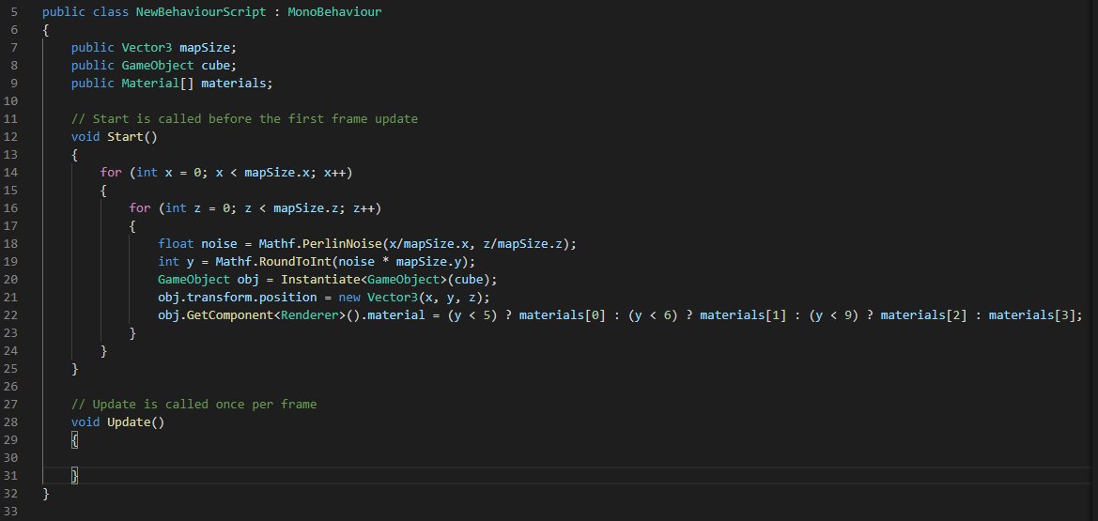This screenshot has height=521, width=1098.
Task: Click line number 5 in the gutter
Action: point(15,12)
